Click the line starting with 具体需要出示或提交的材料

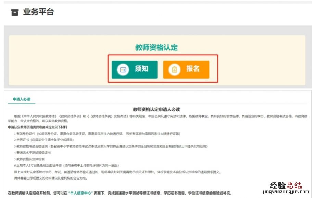[x=48, y=178]
